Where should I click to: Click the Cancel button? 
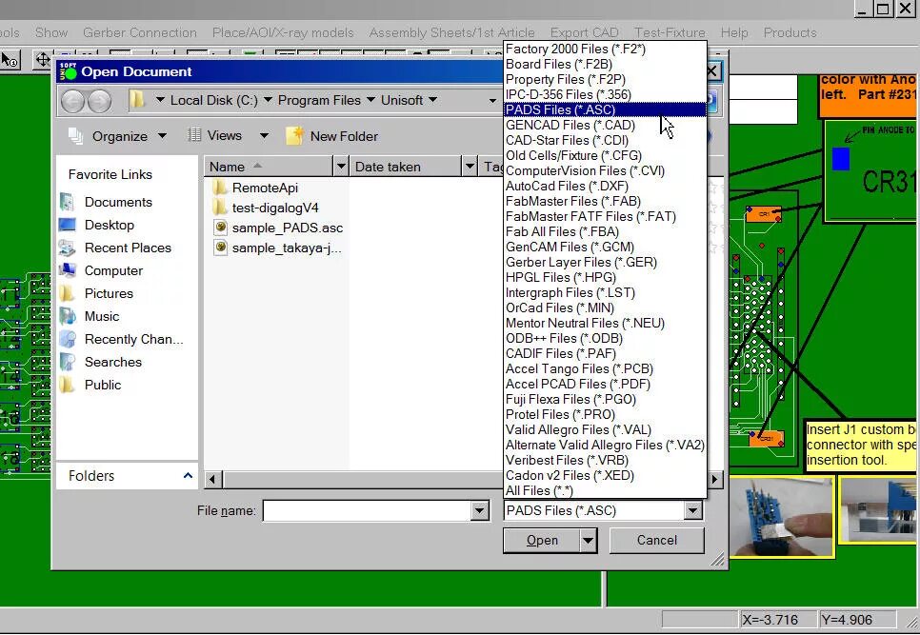tap(657, 541)
